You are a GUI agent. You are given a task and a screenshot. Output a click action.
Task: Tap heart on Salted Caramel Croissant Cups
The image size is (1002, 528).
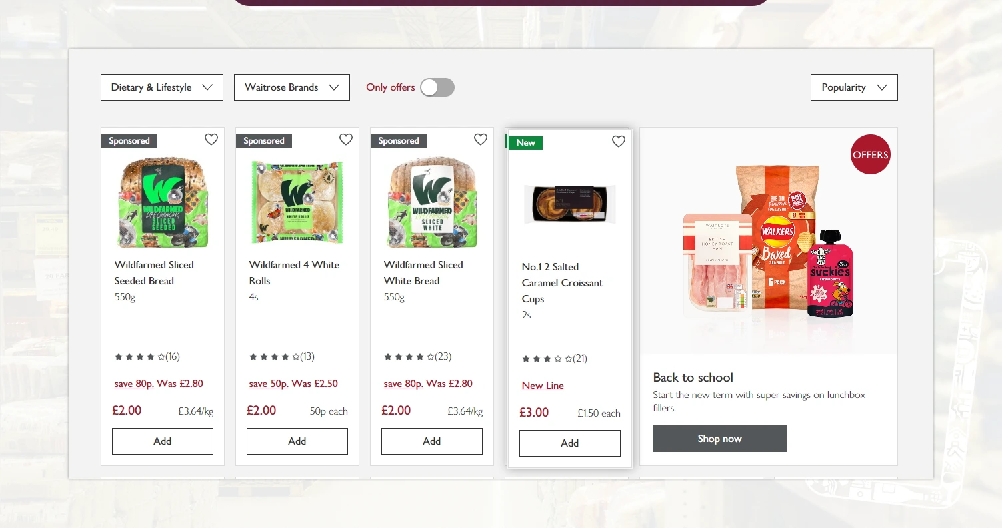(619, 142)
